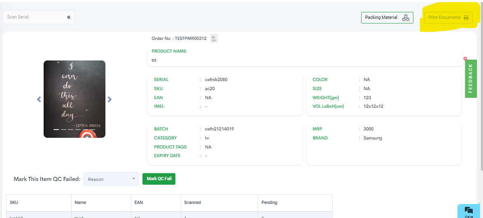The width and height of the screenshot is (483, 218).
Task: Select the first image carousel indicator dash
Action: pos(56,130)
